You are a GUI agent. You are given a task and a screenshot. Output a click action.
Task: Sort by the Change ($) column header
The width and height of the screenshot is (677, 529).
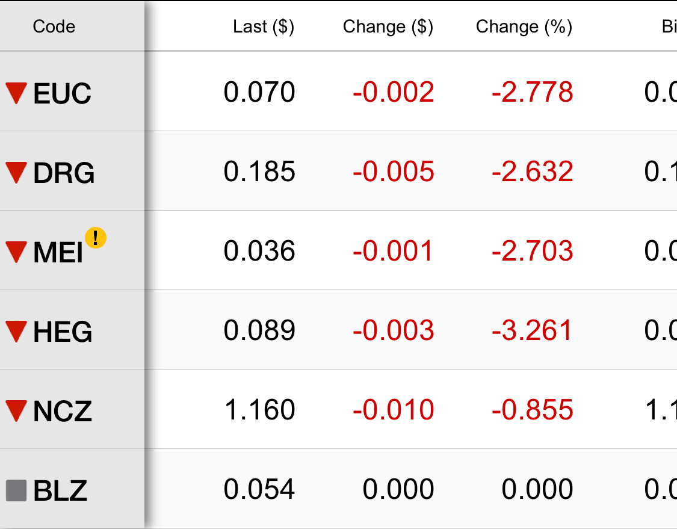pyautogui.click(x=388, y=26)
